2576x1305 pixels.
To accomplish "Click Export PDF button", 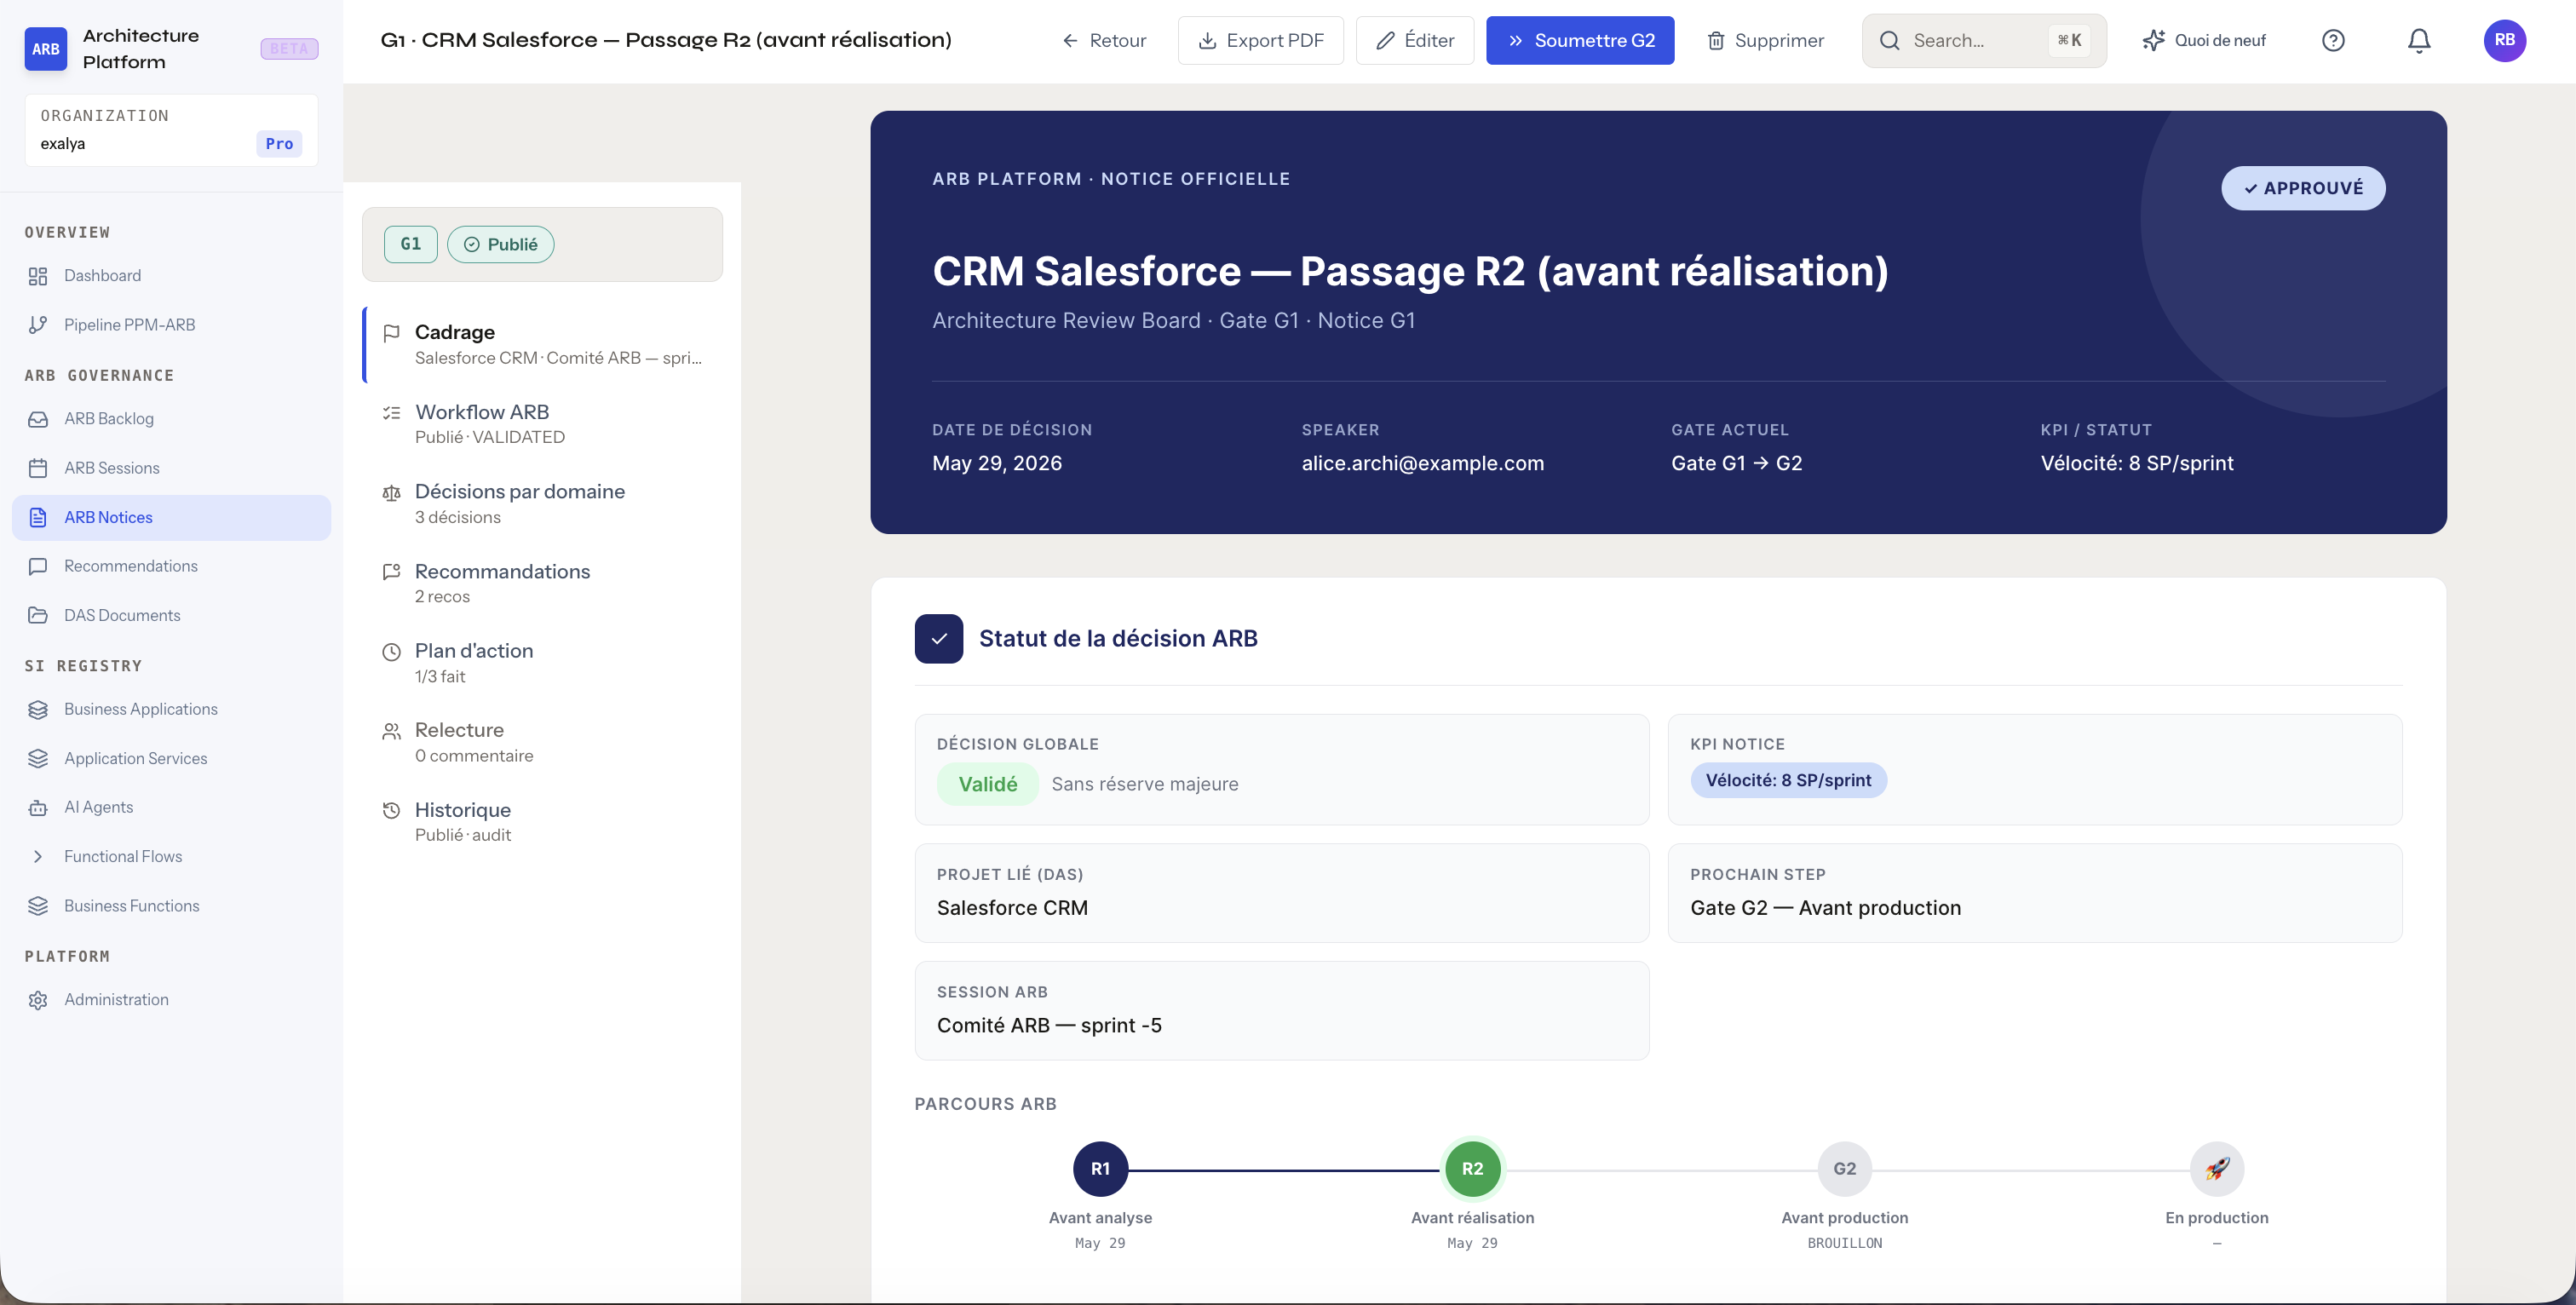I will click(1260, 40).
